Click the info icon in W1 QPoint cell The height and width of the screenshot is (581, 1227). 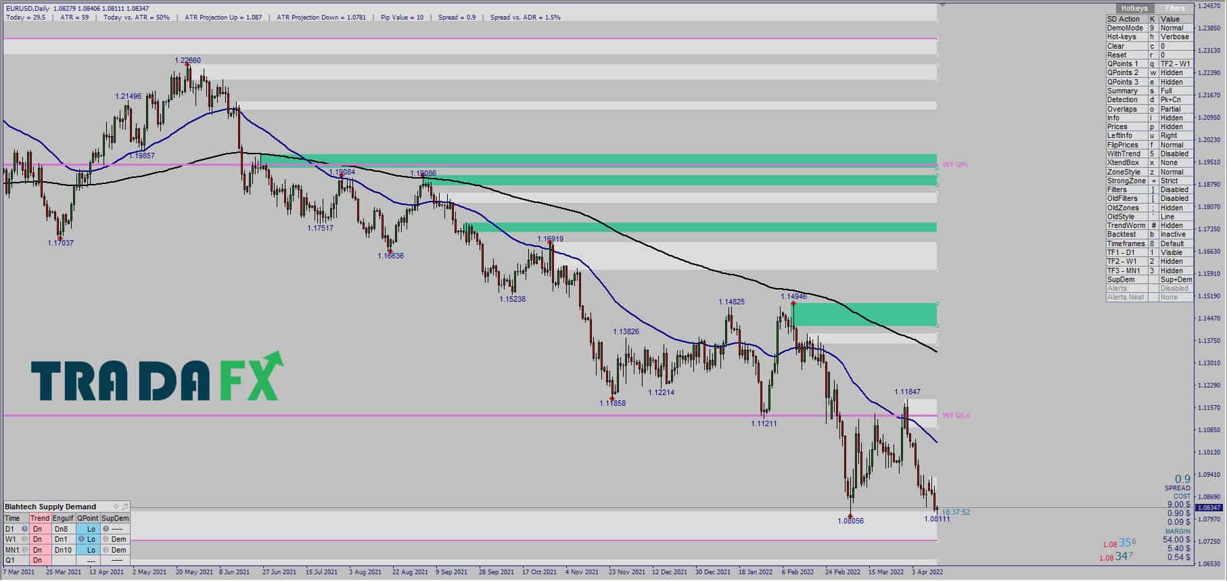(81, 539)
